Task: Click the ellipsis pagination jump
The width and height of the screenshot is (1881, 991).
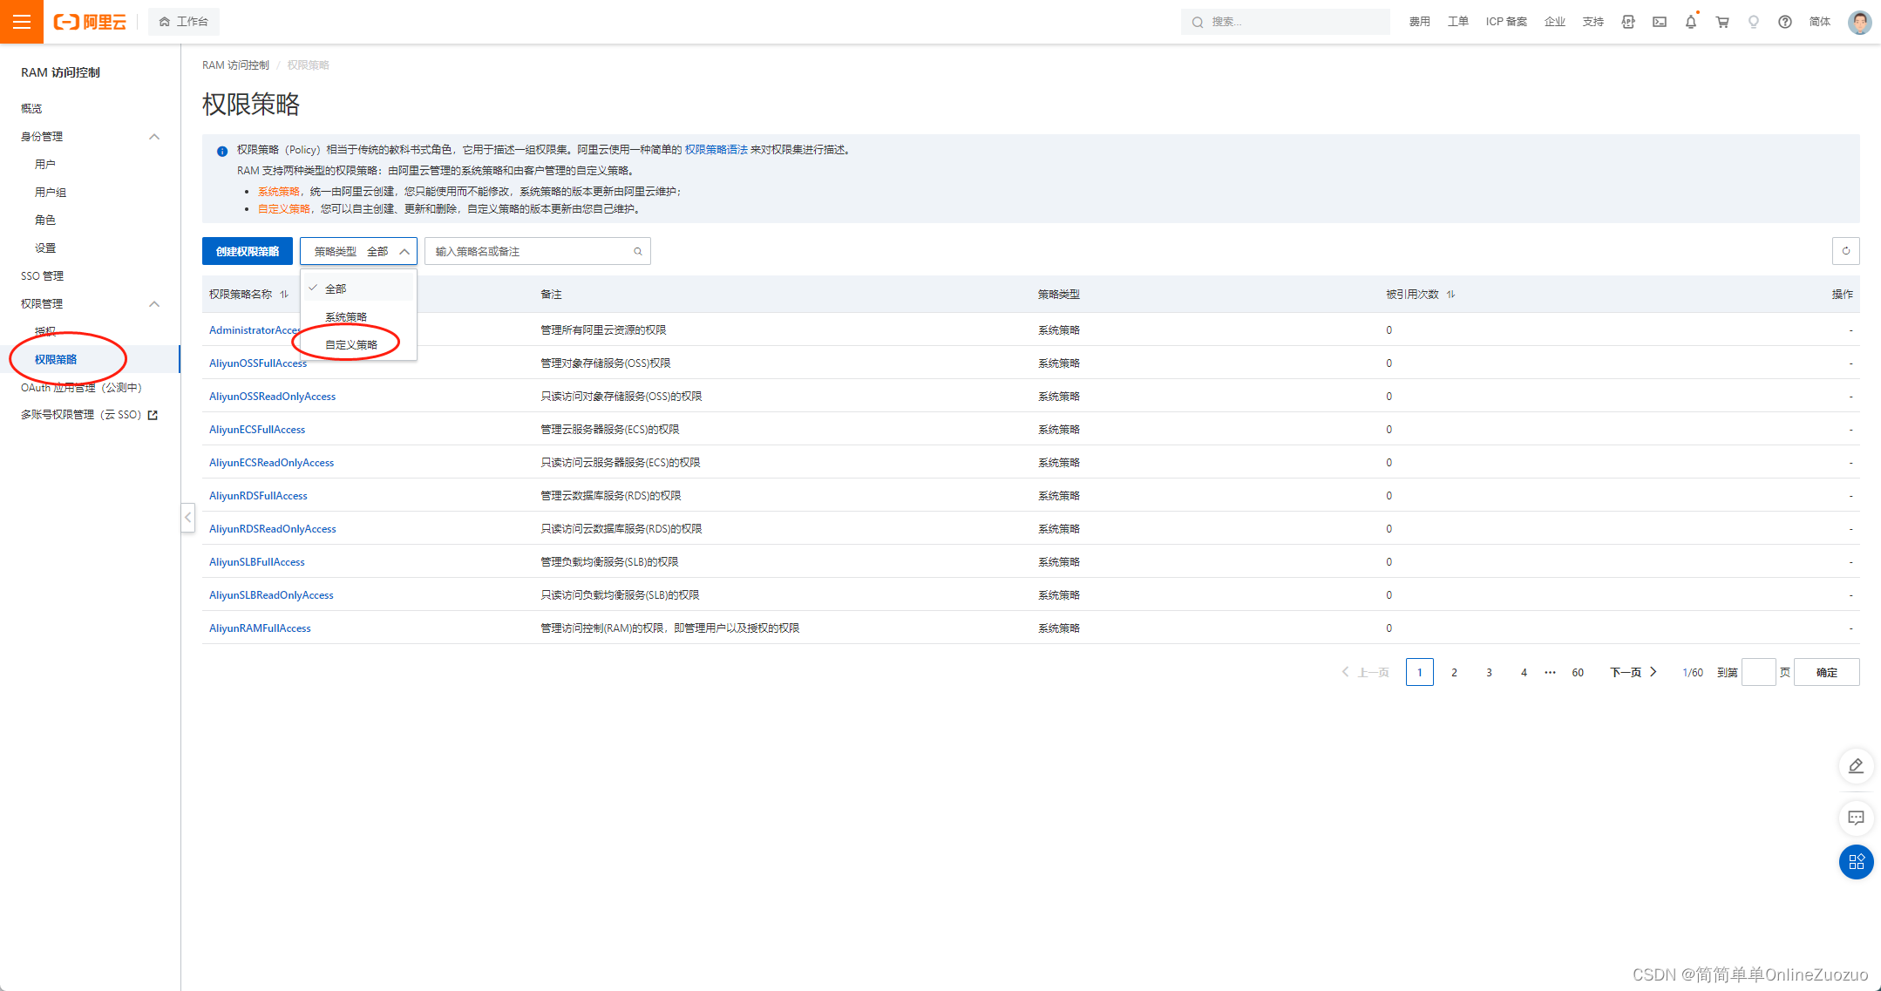Action: coord(1550,672)
